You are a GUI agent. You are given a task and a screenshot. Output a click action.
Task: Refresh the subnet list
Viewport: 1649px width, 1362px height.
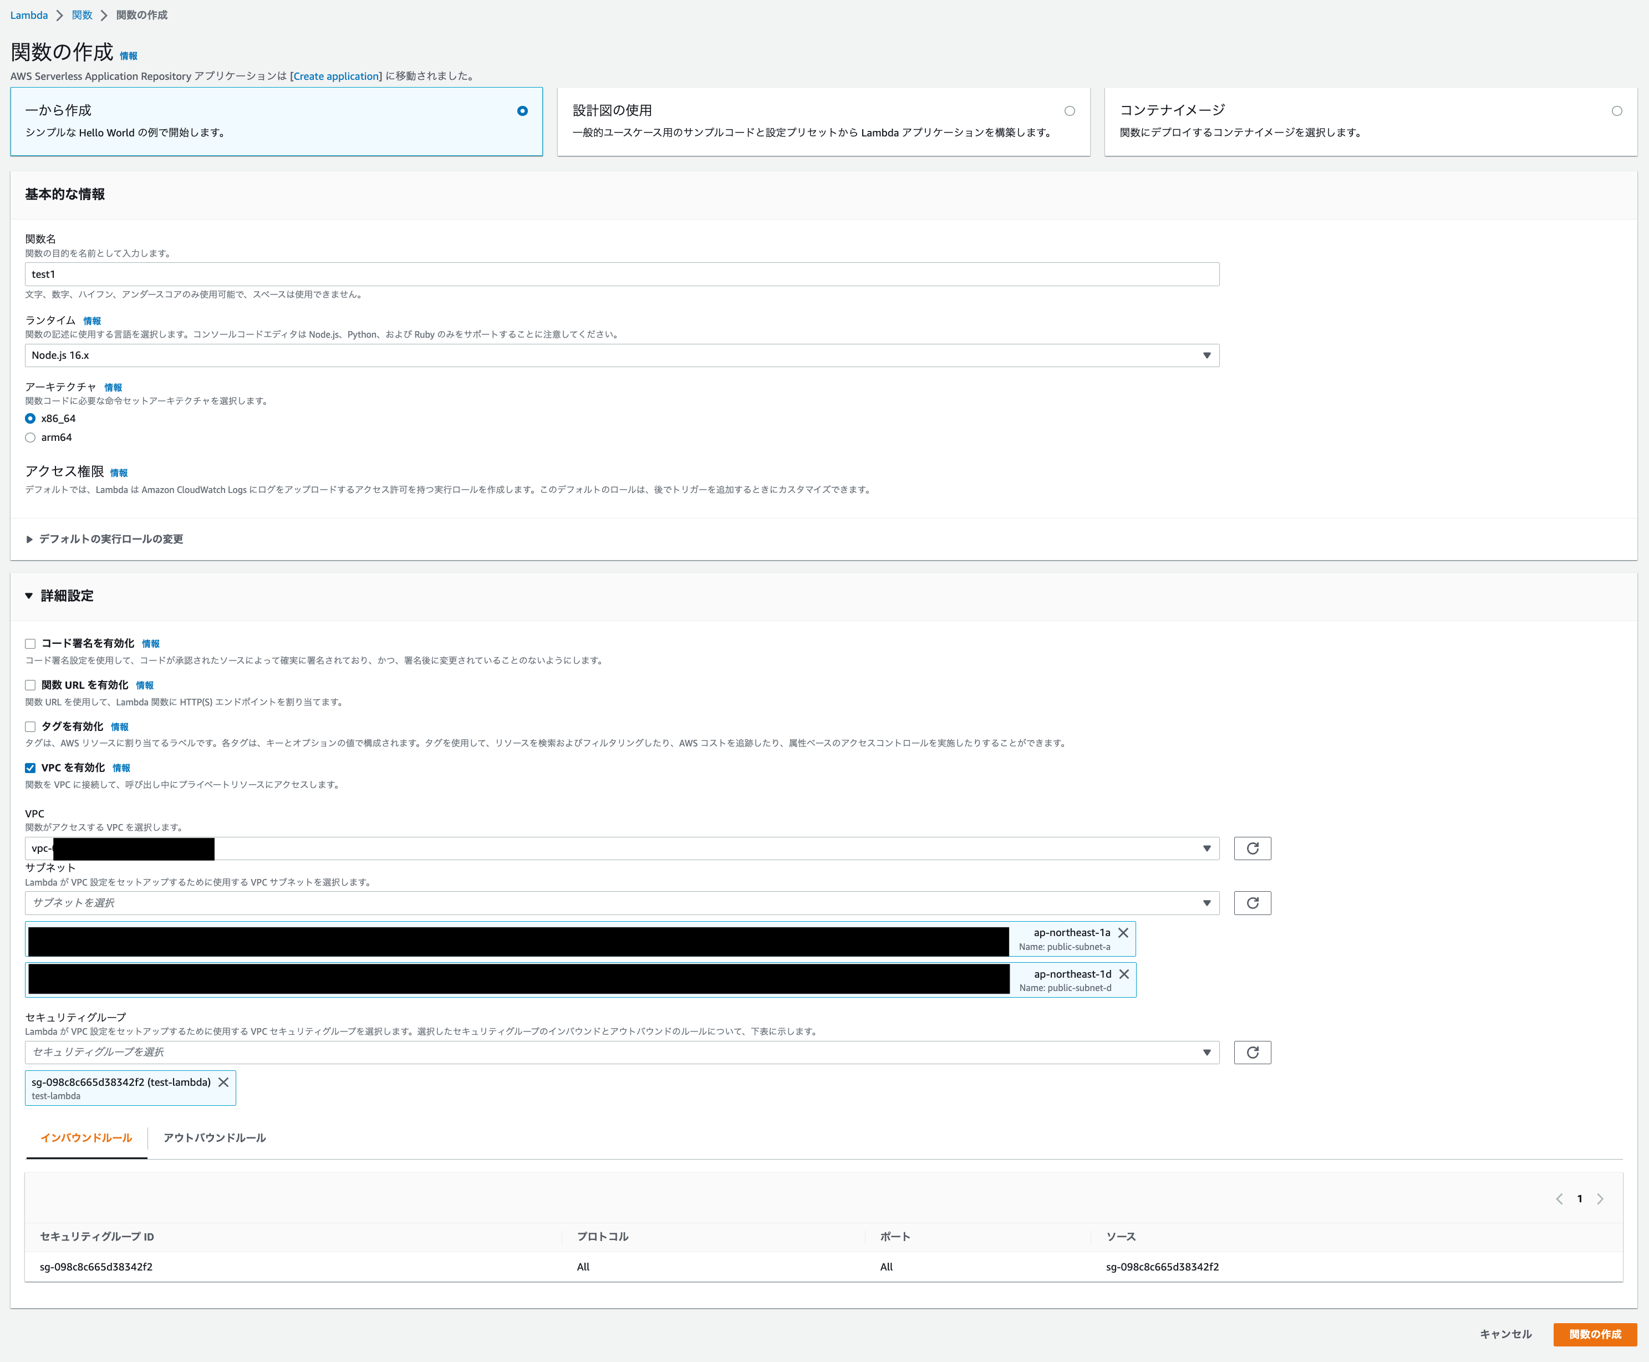point(1252,903)
